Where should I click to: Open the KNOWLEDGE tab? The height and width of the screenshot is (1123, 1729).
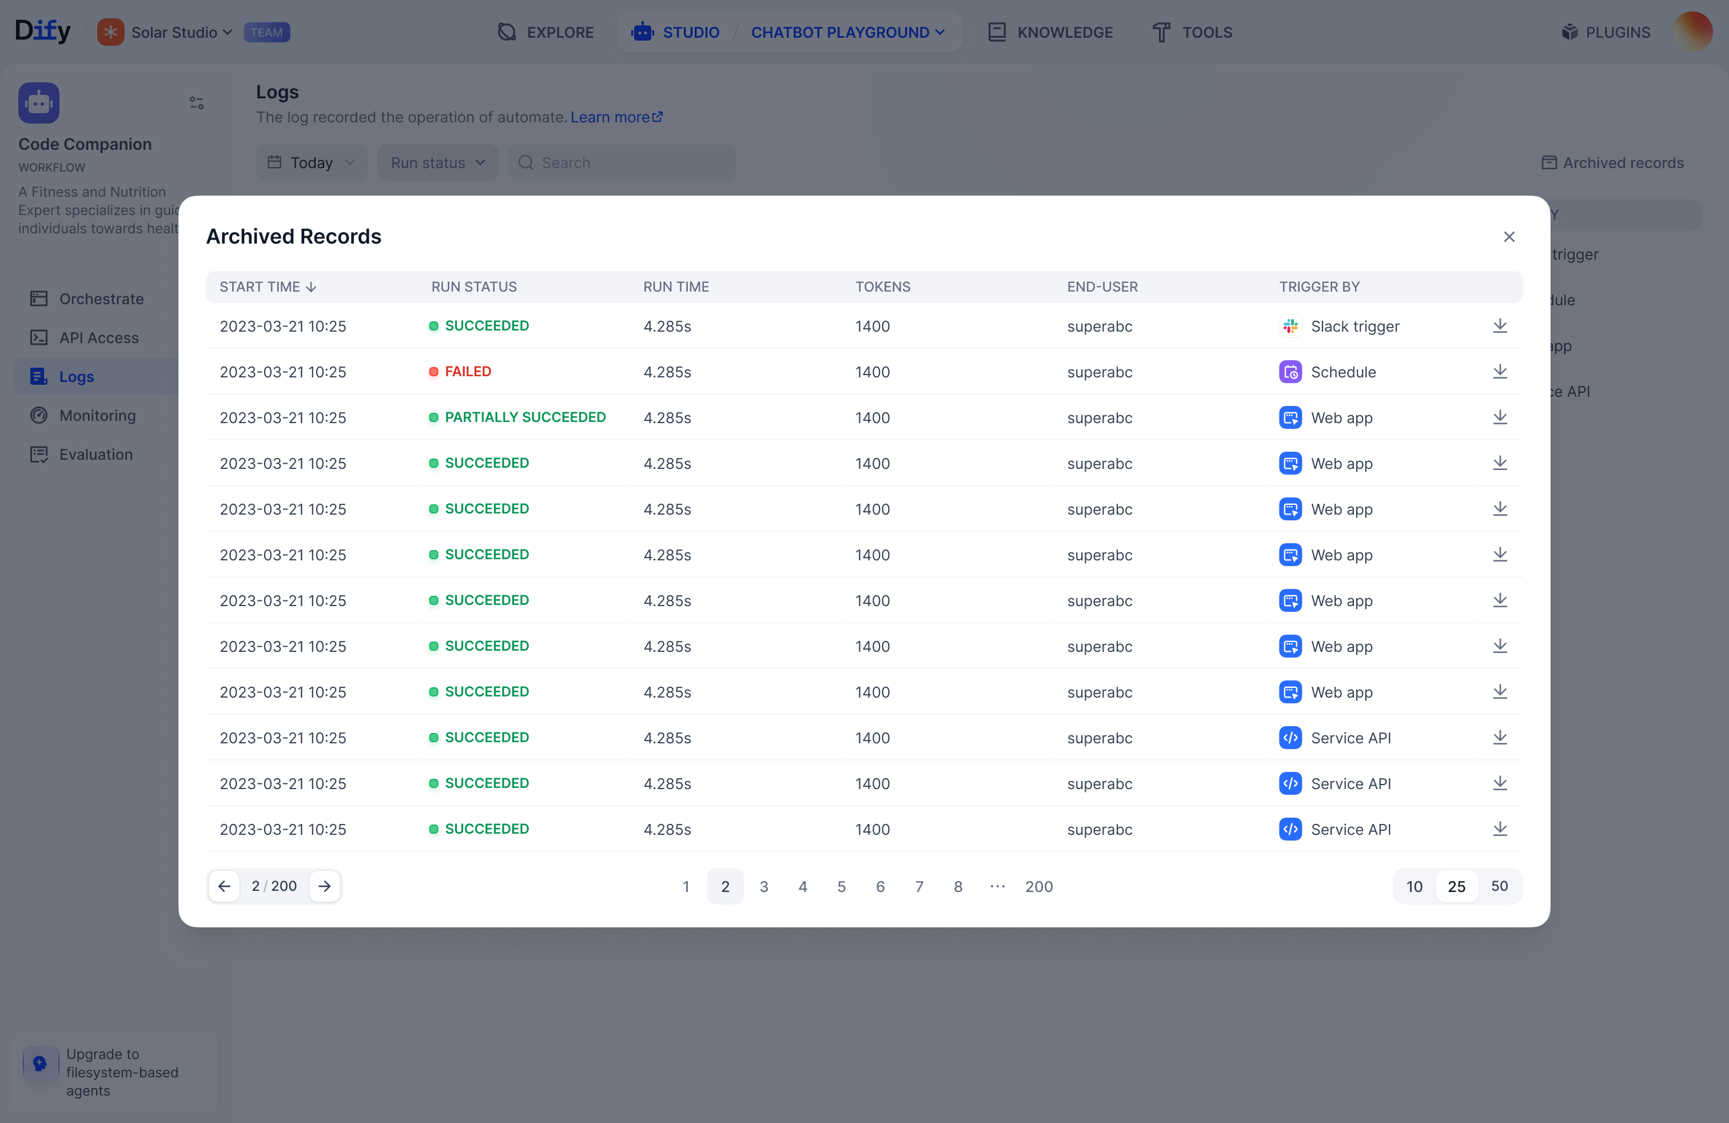click(x=1050, y=32)
